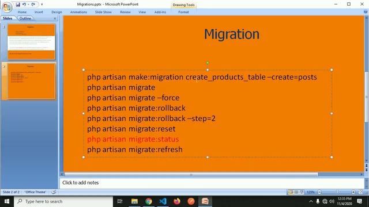Click the Windows taskbar search box

(x=63, y=201)
